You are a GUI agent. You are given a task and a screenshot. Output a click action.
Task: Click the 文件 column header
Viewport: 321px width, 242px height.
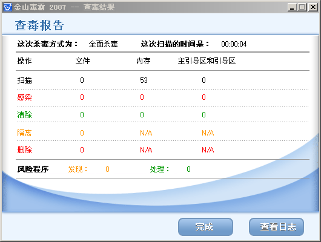click(83, 61)
